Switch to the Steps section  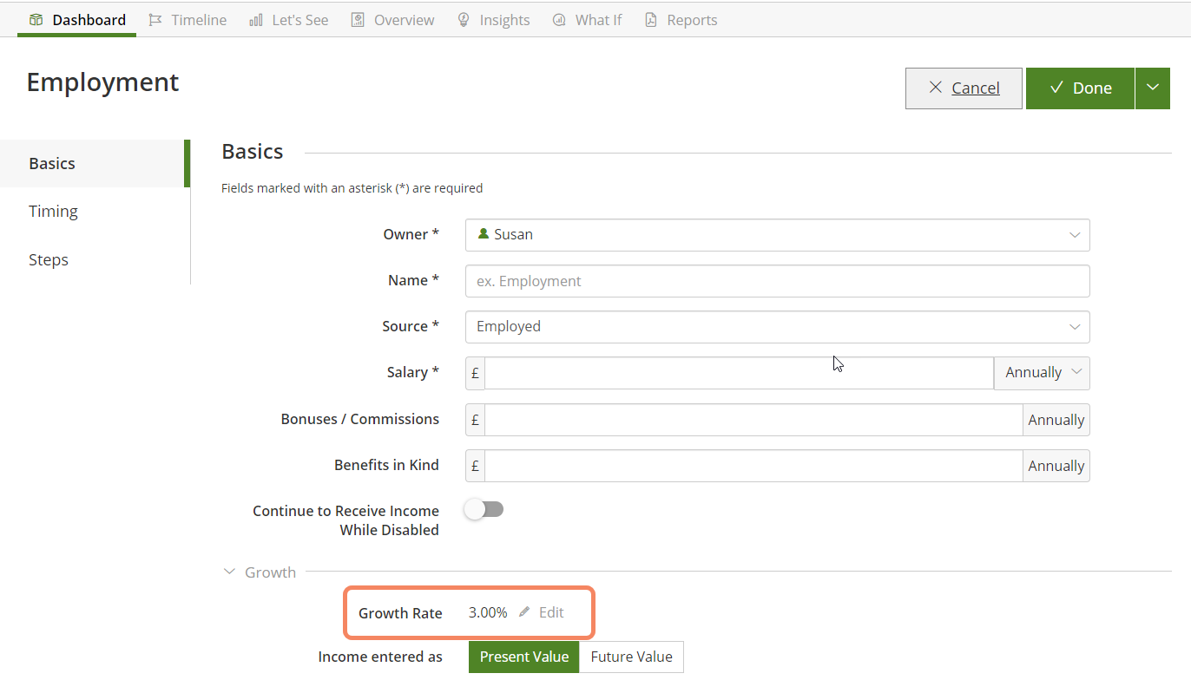click(49, 260)
